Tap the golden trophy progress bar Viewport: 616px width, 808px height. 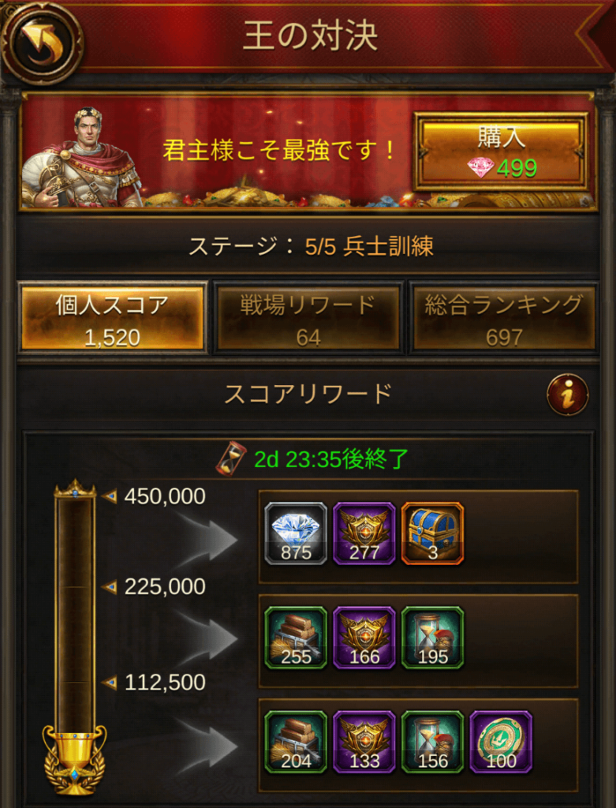pyautogui.click(x=75, y=638)
